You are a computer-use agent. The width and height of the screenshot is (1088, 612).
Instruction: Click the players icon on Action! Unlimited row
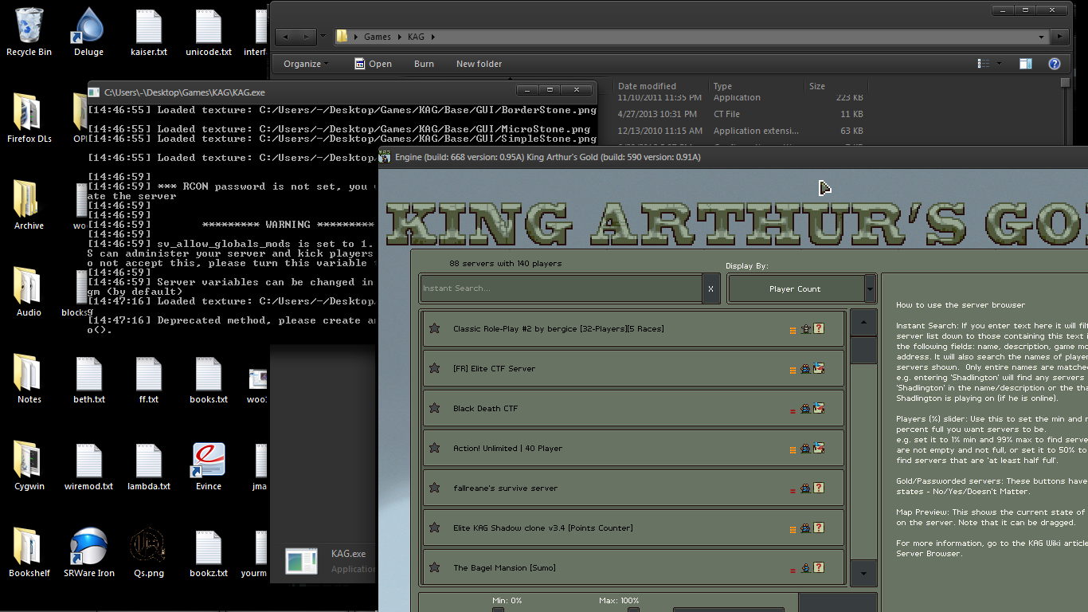point(806,448)
